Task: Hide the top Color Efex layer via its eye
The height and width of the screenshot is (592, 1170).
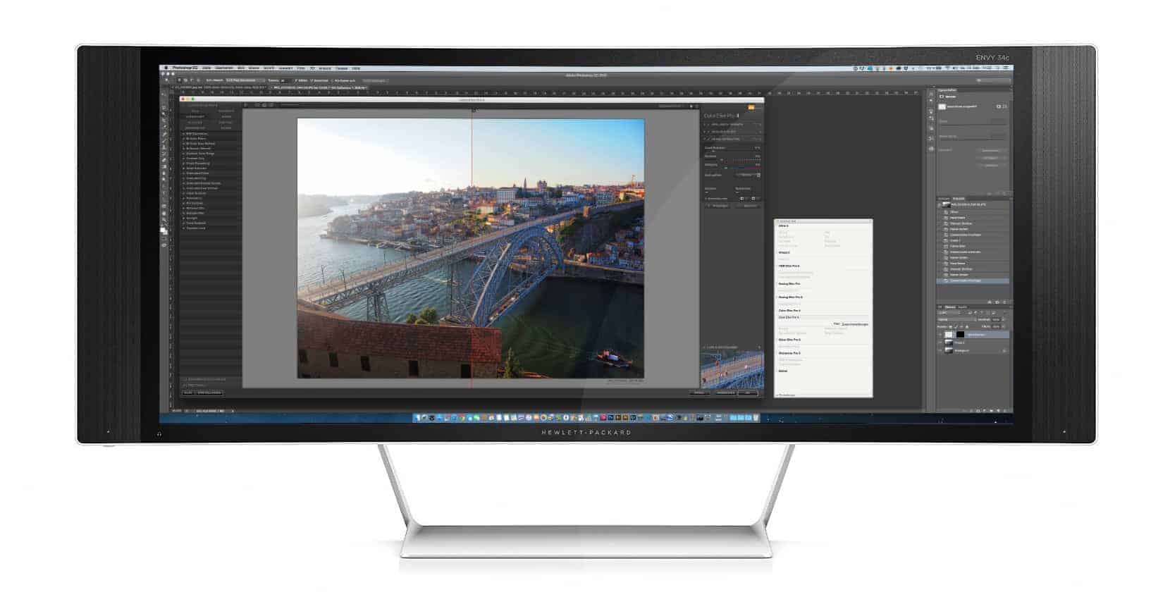Action: click(x=940, y=334)
